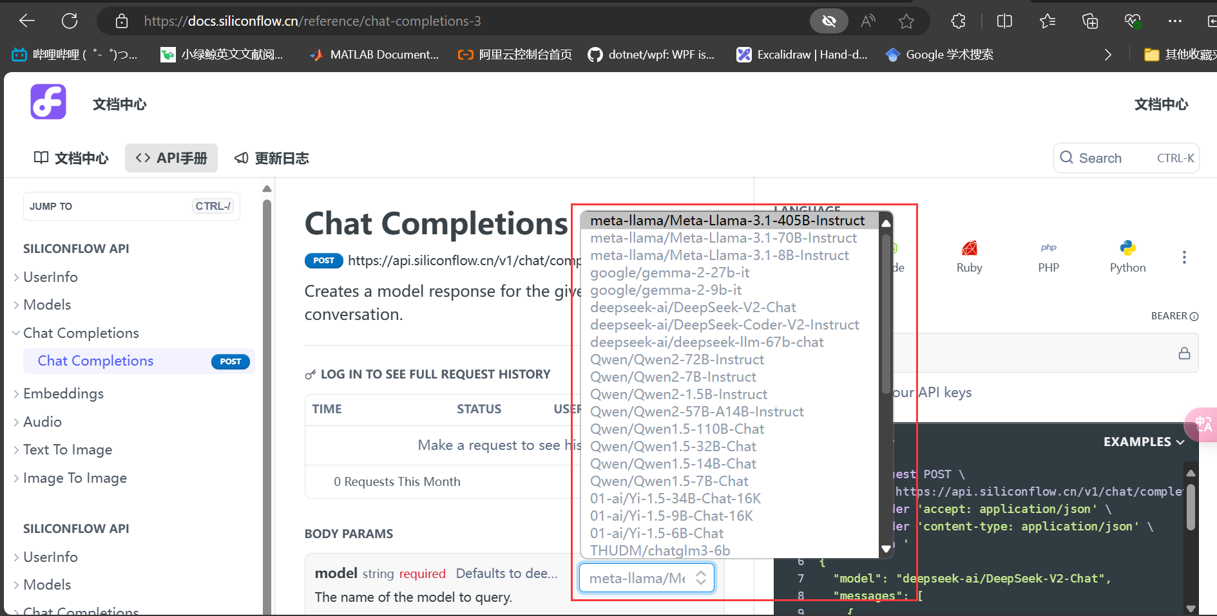Switch to the API手册 tab
The height and width of the screenshot is (616, 1217).
tap(171, 158)
